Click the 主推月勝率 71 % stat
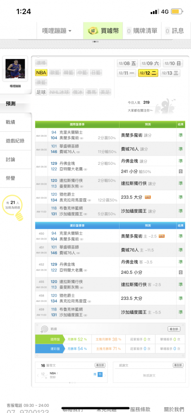The width and height of the screenshot is (191, 413). [x=109, y=349]
